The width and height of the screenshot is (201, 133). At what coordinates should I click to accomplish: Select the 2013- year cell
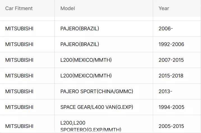tap(165, 91)
